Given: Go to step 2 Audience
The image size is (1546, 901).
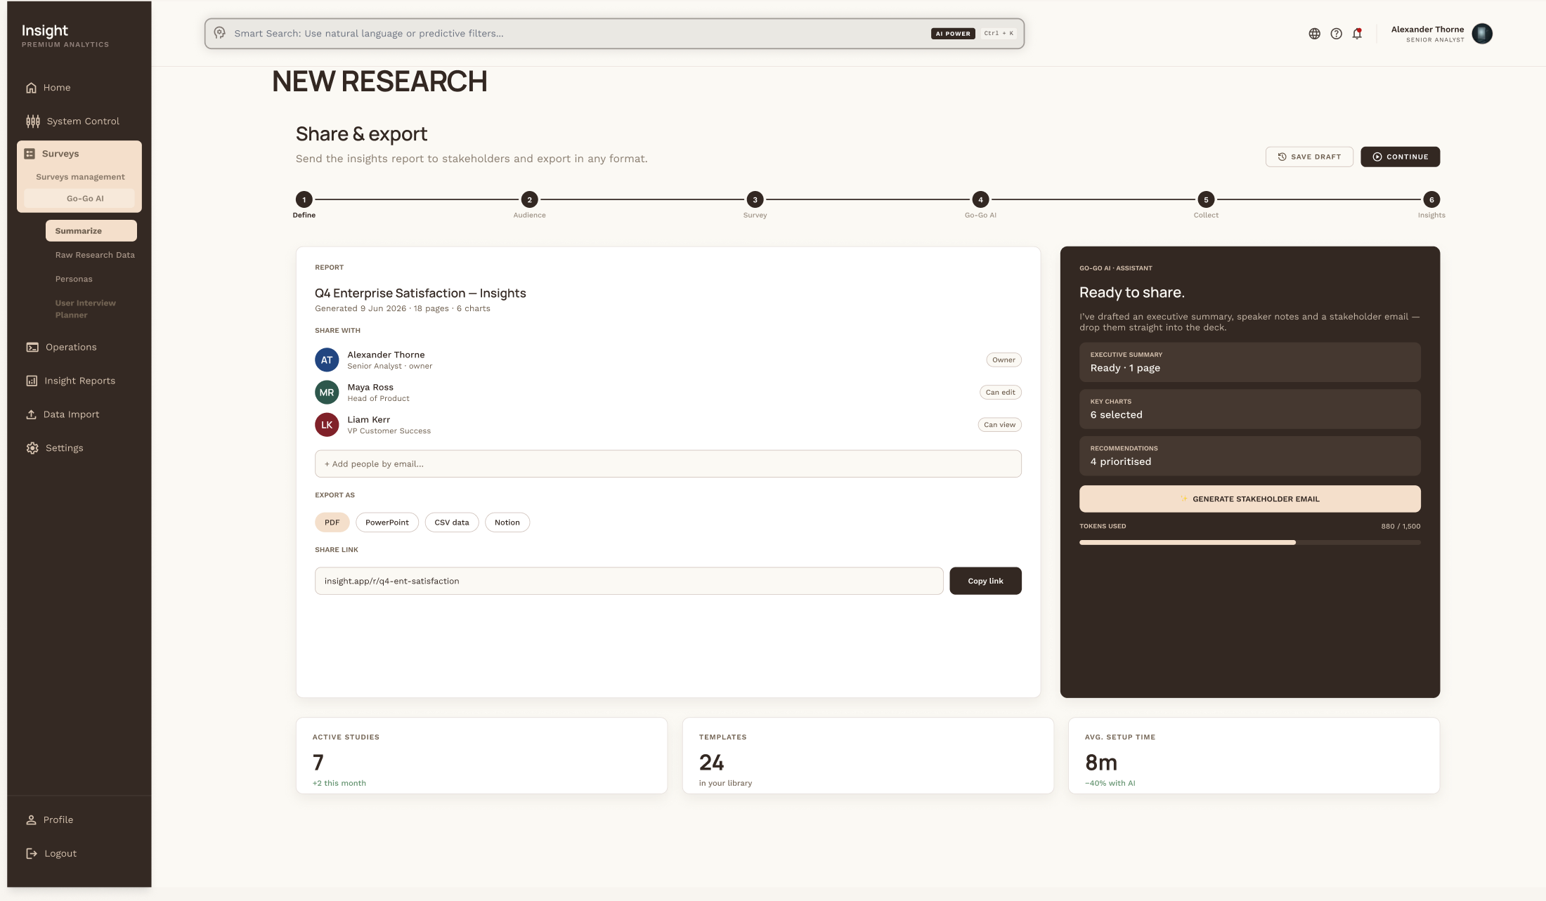Looking at the screenshot, I should click(529, 200).
